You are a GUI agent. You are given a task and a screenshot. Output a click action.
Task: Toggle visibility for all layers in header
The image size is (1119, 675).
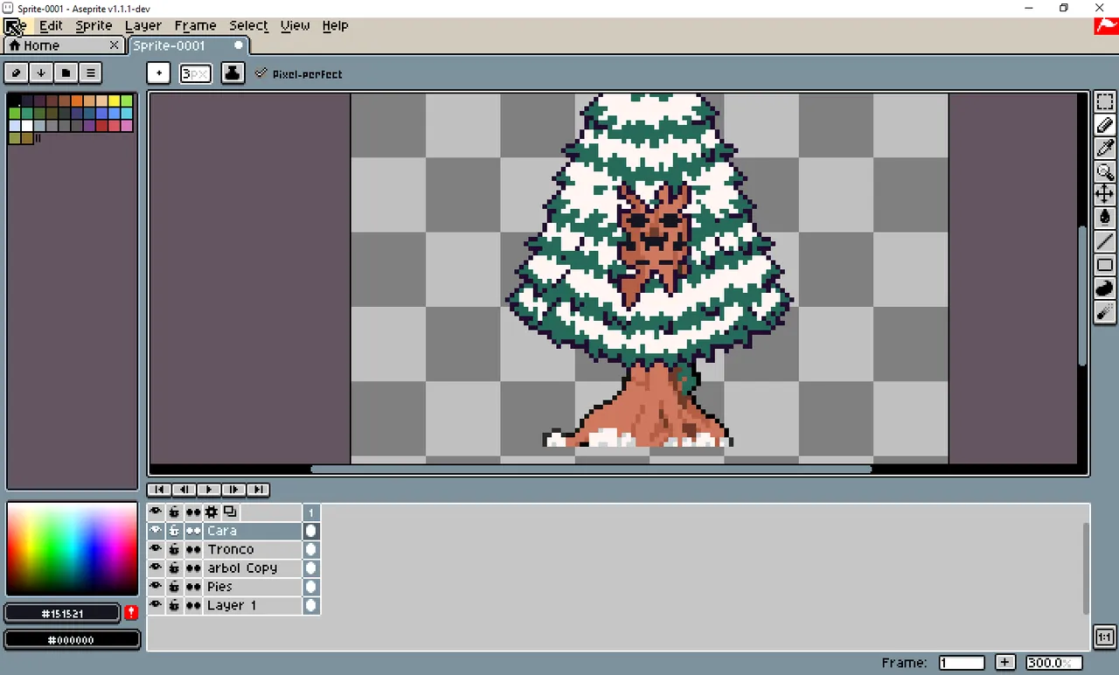click(x=156, y=511)
